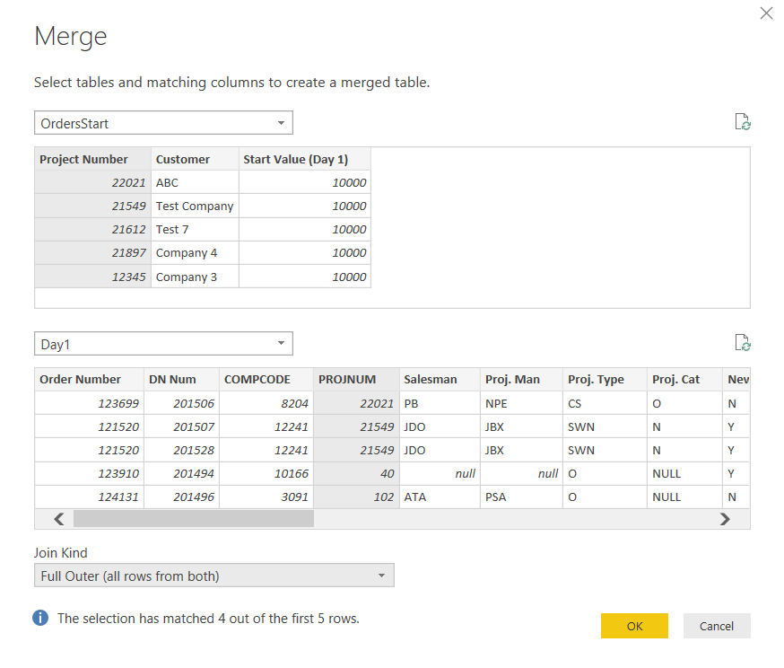This screenshot has width=784, height=668.
Task: Open the OrdersStart table dropdown
Action: pyautogui.click(x=163, y=123)
